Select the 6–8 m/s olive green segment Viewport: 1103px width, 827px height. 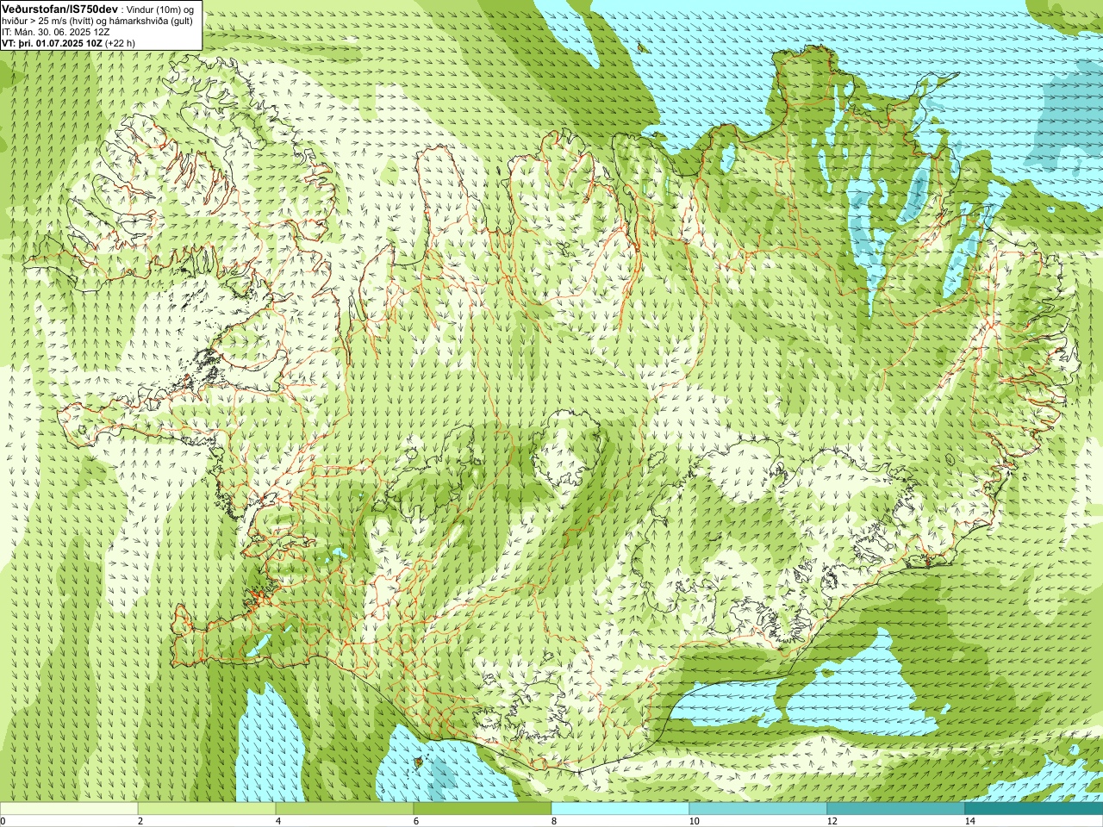point(483,809)
